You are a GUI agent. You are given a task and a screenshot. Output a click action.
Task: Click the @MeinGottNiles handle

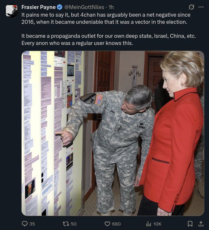coord(84,7)
